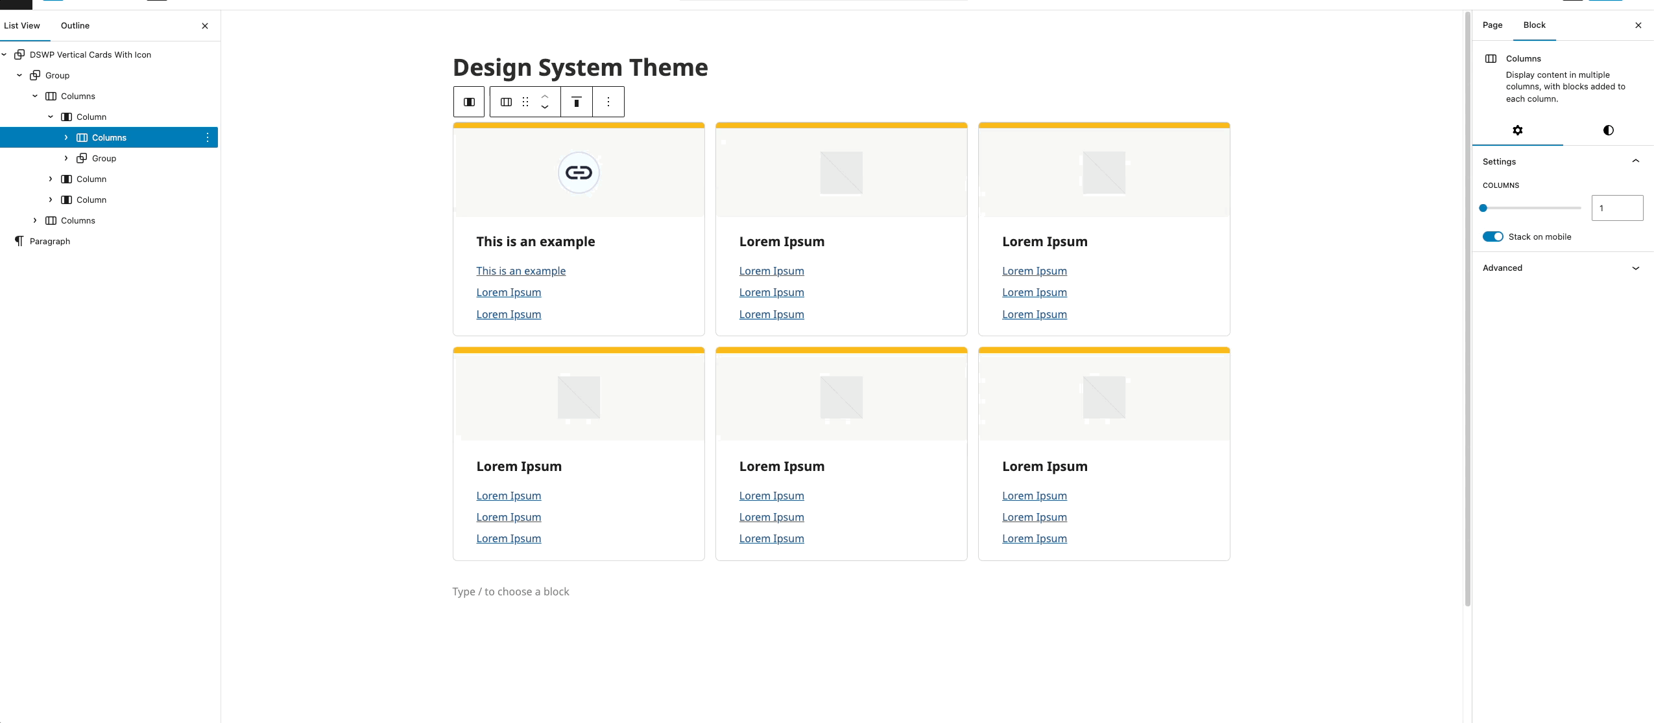Click the image placeholder in top-middle card
The image size is (1654, 723).
click(841, 172)
